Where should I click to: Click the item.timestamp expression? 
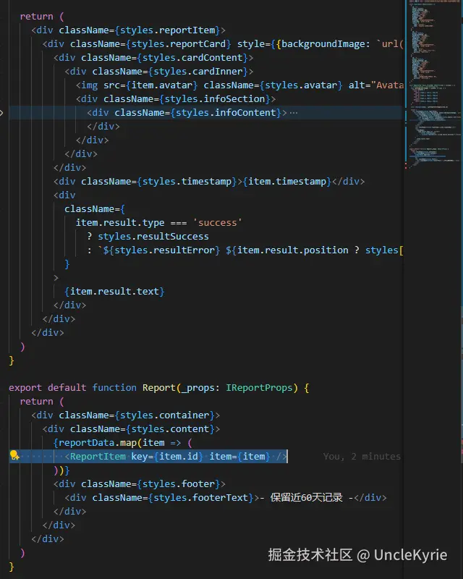(x=287, y=182)
